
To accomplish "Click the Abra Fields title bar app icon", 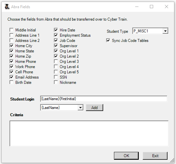I will pos(7,7).
